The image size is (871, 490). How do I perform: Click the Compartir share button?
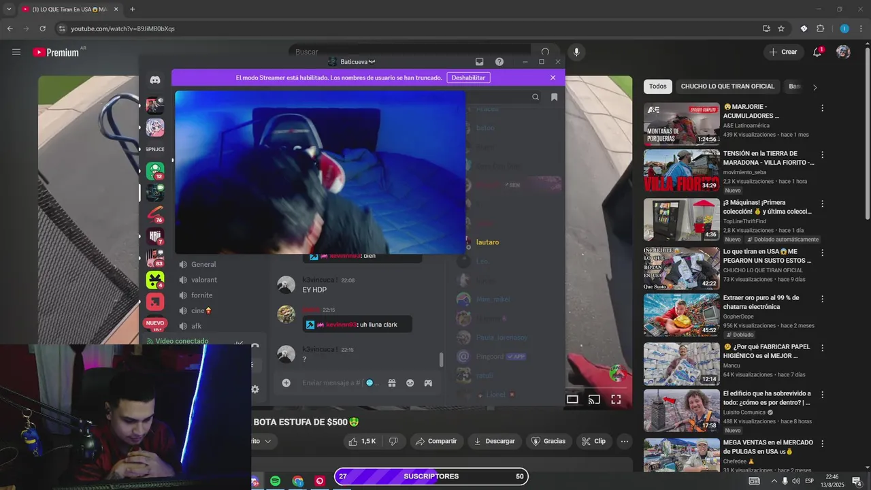click(436, 441)
